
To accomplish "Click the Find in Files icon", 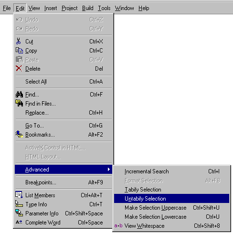I will click(x=19, y=103).
